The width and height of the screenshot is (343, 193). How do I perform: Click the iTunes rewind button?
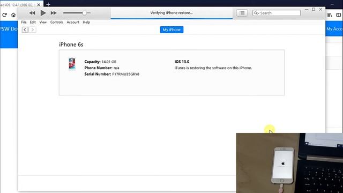(32, 13)
